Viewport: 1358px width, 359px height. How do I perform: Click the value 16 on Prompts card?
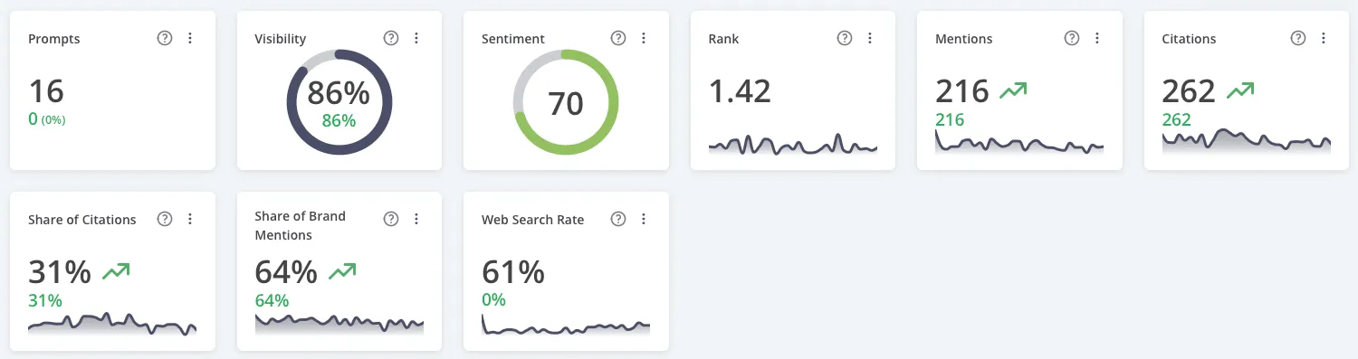tap(46, 91)
